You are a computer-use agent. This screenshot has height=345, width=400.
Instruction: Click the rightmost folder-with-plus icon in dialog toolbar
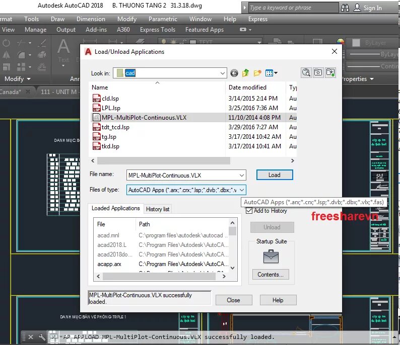pos(330,72)
